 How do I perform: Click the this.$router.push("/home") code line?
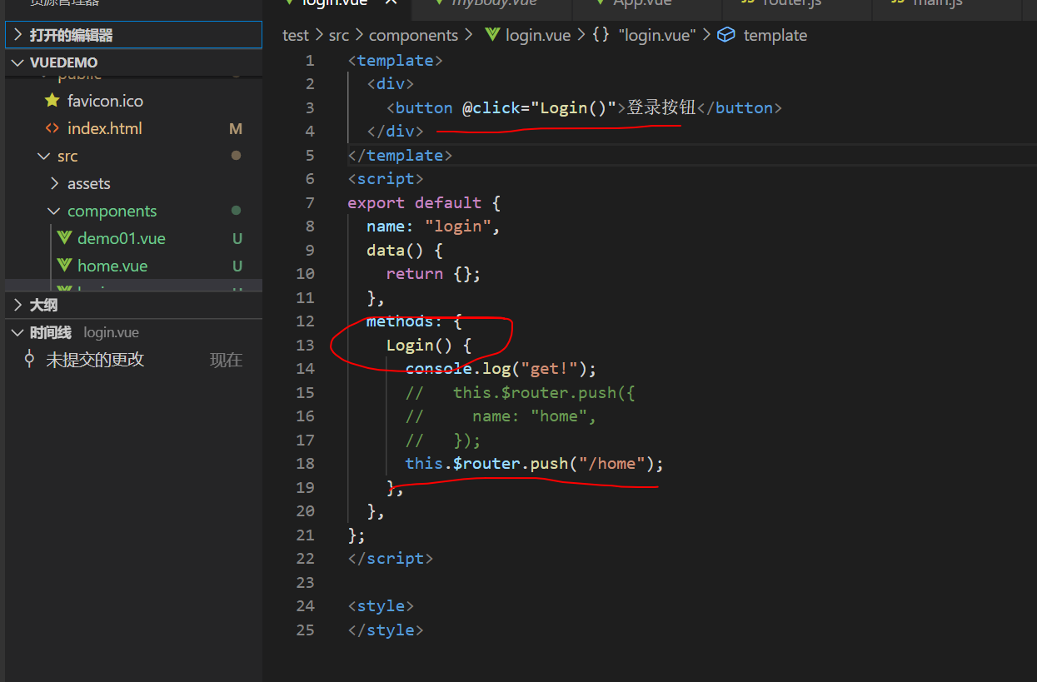(x=535, y=463)
